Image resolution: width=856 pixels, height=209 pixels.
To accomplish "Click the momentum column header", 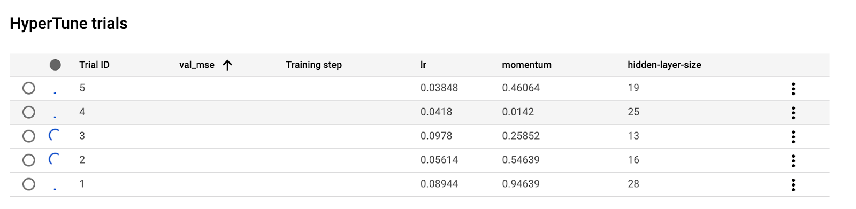I will pyautogui.click(x=526, y=65).
